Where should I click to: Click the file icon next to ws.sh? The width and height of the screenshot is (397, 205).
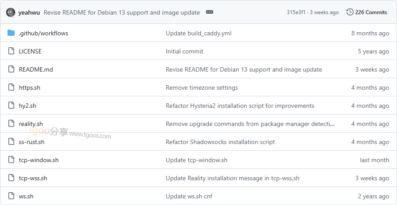click(x=11, y=196)
